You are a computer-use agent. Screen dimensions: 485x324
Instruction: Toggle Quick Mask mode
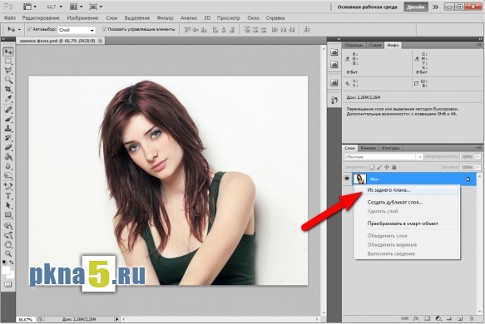[x=8, y=284]
